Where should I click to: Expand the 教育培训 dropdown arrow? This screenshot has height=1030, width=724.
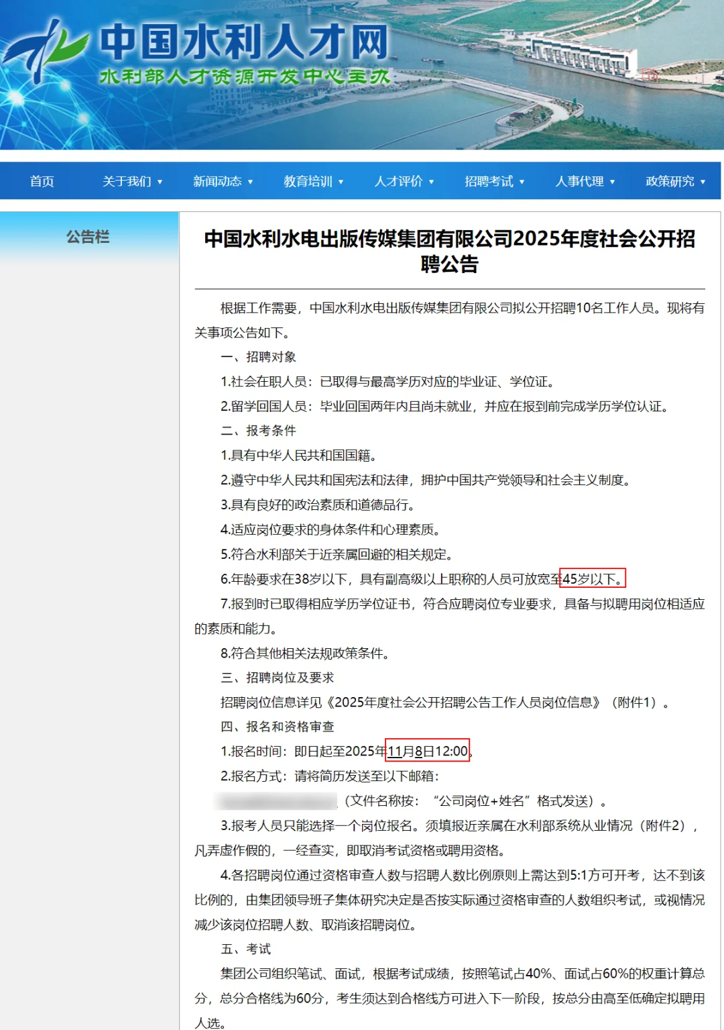coord(341,182)
